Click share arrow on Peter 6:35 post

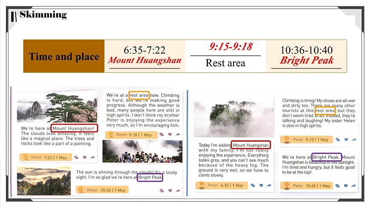click(x=269, y=185)
